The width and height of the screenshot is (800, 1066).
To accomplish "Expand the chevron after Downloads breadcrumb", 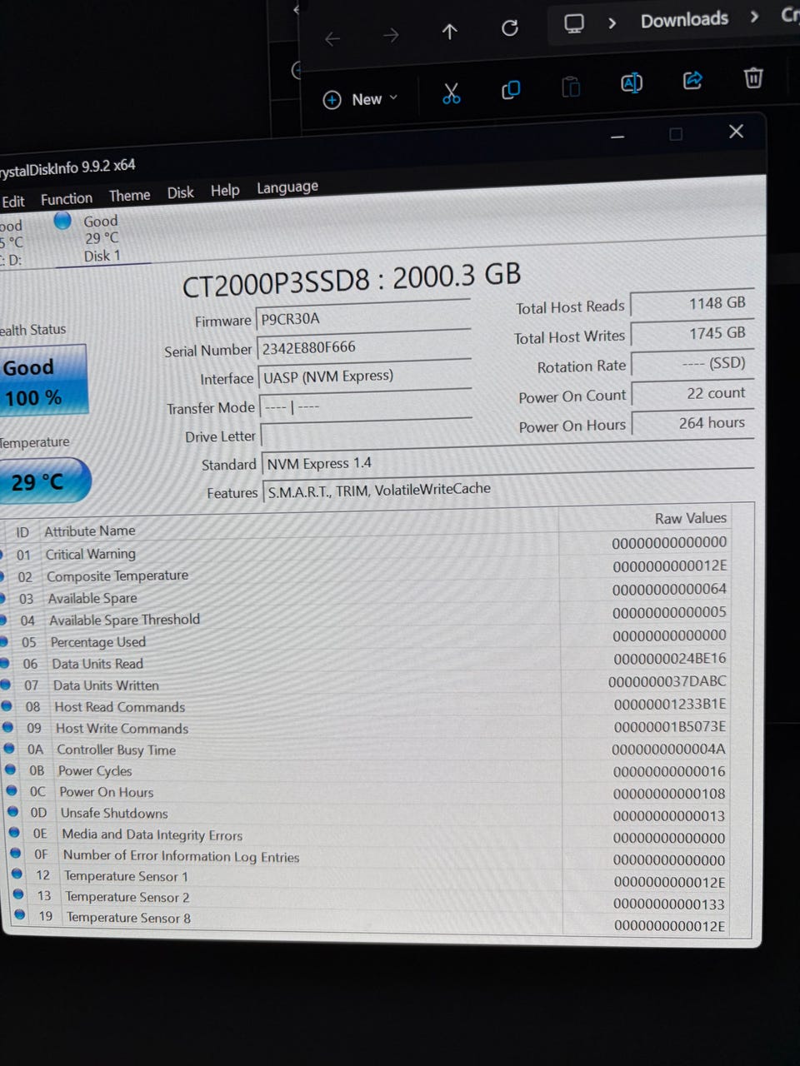I will 754,16.
